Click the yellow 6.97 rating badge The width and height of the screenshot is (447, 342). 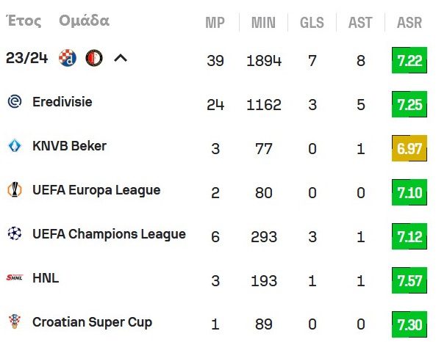(410, 149)
